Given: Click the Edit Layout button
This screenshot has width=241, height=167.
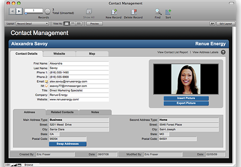Looking at the screenshot, I should 226,23.
